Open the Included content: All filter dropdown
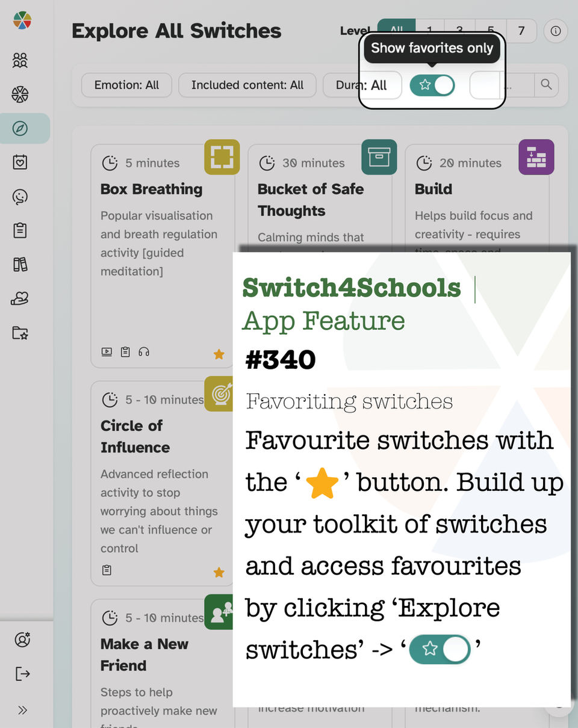 pyautogui.click(x=247, y=85)
